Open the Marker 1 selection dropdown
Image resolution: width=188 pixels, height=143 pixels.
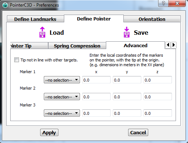[x=62, y=80]
